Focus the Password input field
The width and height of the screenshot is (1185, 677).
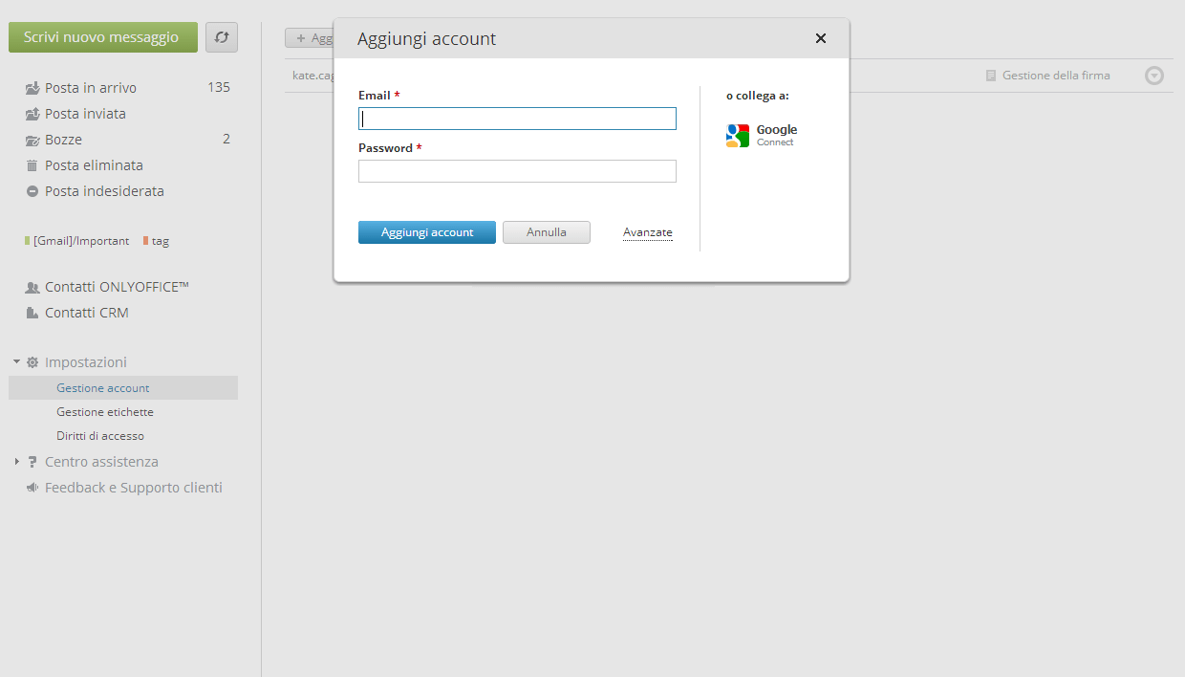click(517, 171)
